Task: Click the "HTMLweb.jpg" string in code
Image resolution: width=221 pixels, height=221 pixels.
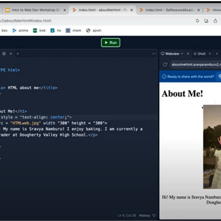Action: coord(25,123)
